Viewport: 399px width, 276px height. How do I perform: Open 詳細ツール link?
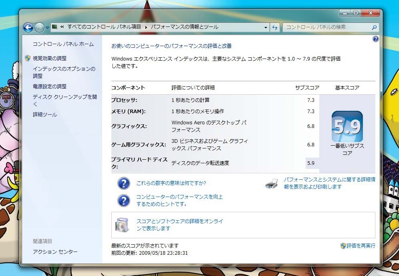click(45, 115)
